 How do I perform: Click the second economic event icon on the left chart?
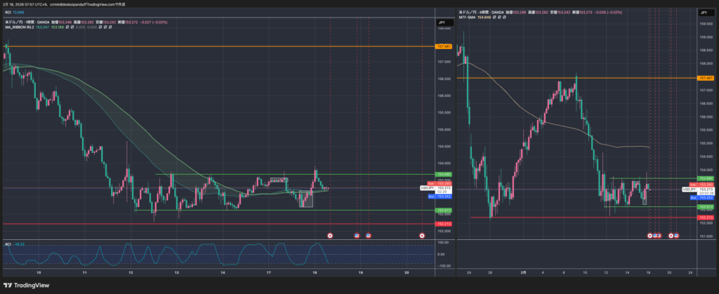357,235
